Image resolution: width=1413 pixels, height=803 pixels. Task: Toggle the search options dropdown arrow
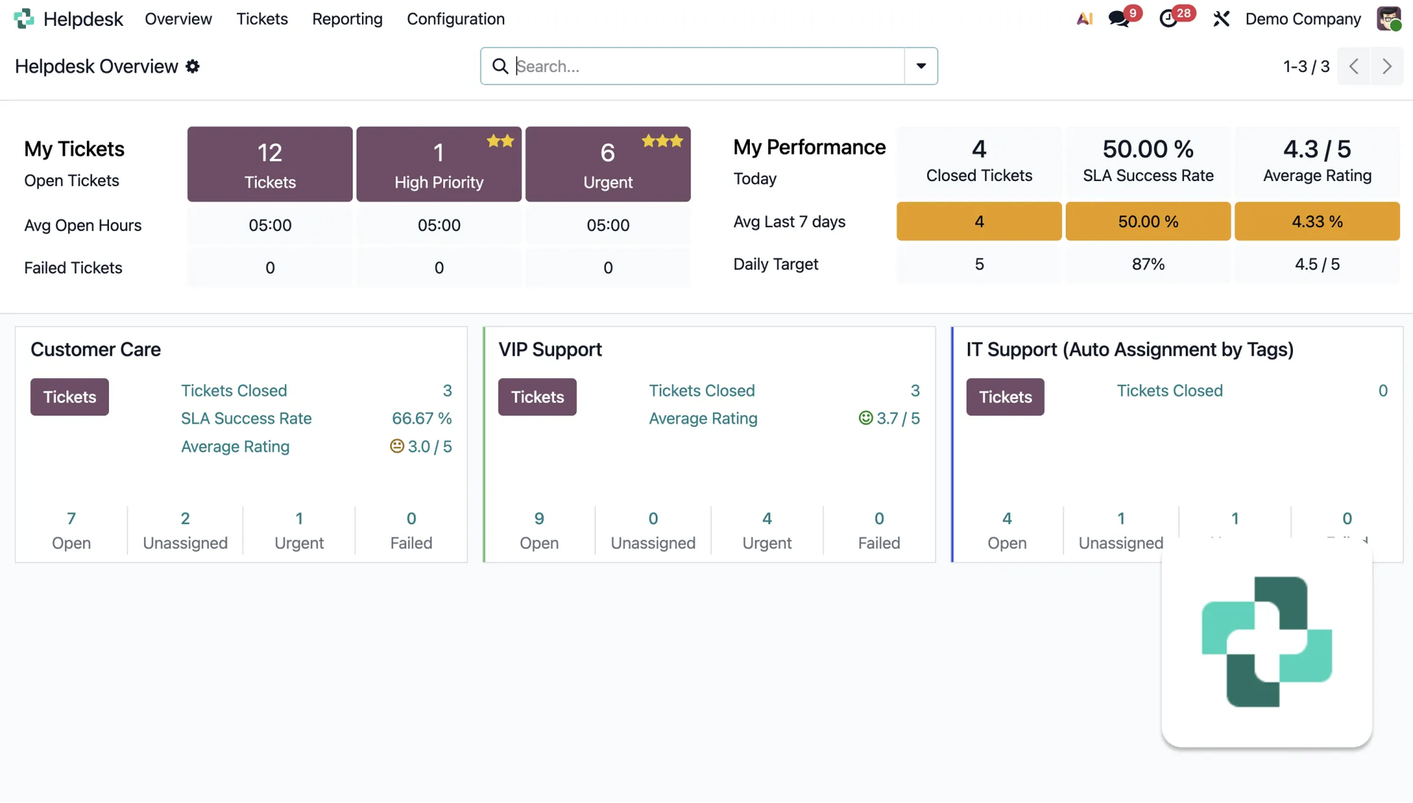(921, 66)
